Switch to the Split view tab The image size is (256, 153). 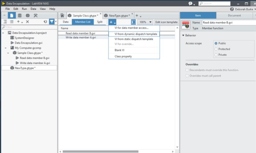pos(100,22)
